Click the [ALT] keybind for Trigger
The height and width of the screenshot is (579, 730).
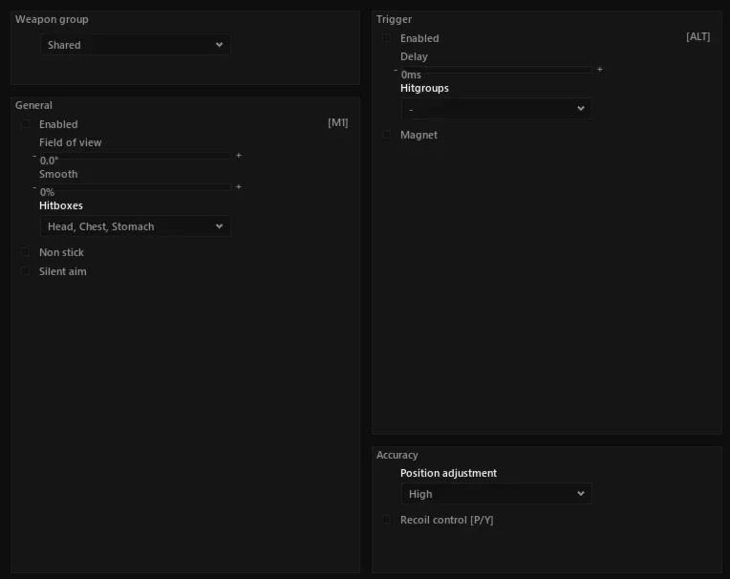(x=698, y=36)
